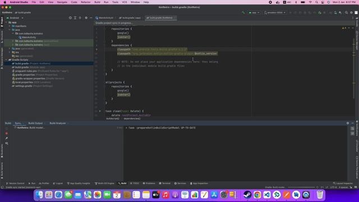
Task: Collapse the app module tree node
Action: pyautogui.click(x=6, y=22)
